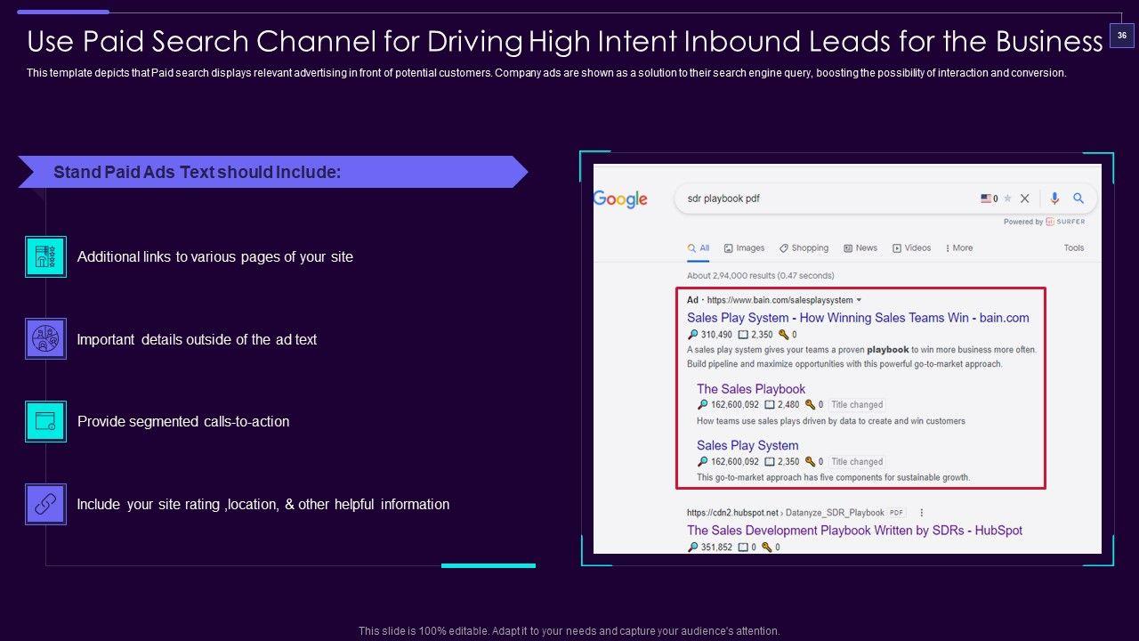This screenshot has width=1139, height=641.
Task: Open three-dot menu beside HubSpot result URL
Action: [921, 513]
